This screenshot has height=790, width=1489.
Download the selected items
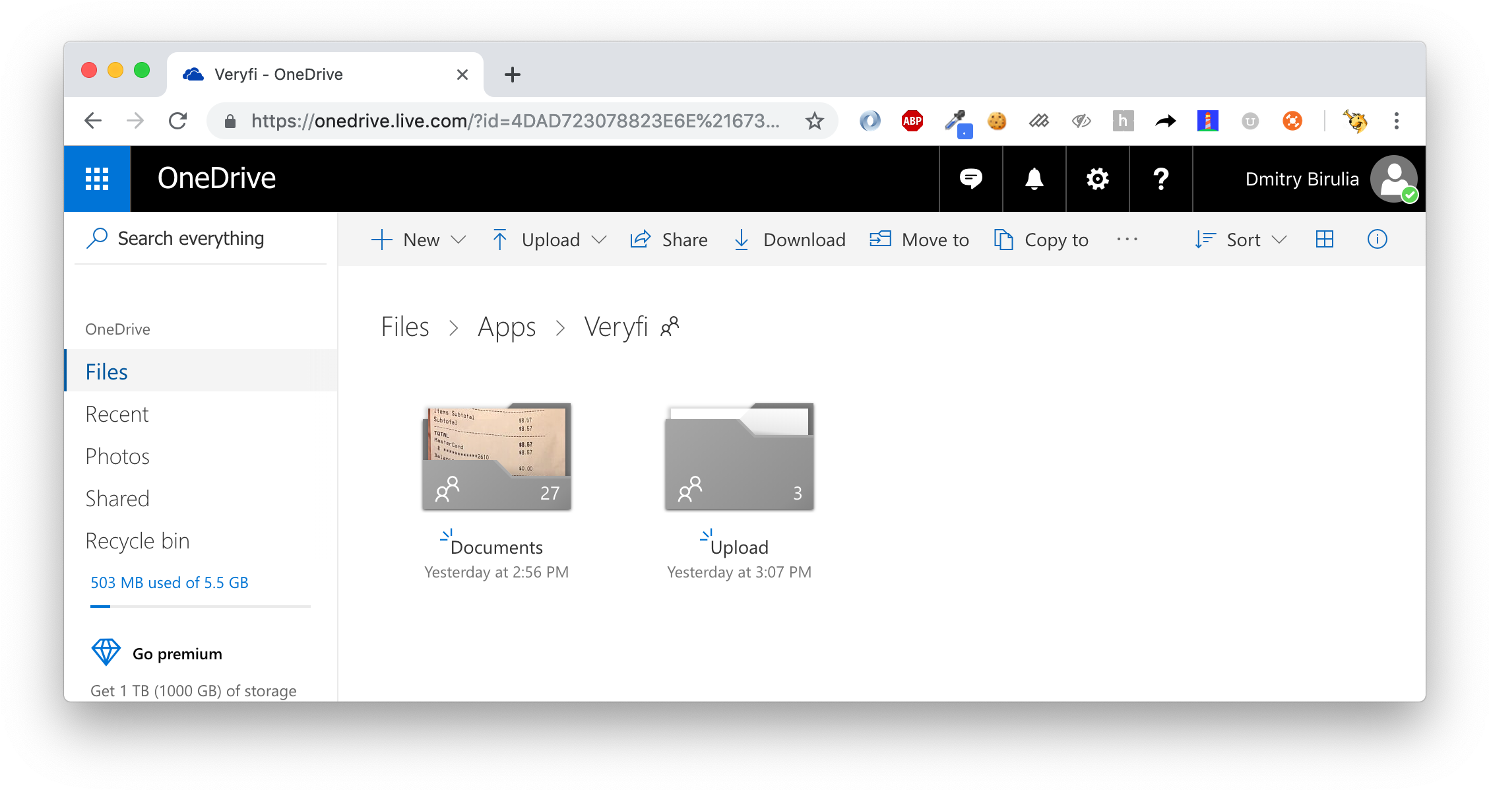(x=789, y=240)
